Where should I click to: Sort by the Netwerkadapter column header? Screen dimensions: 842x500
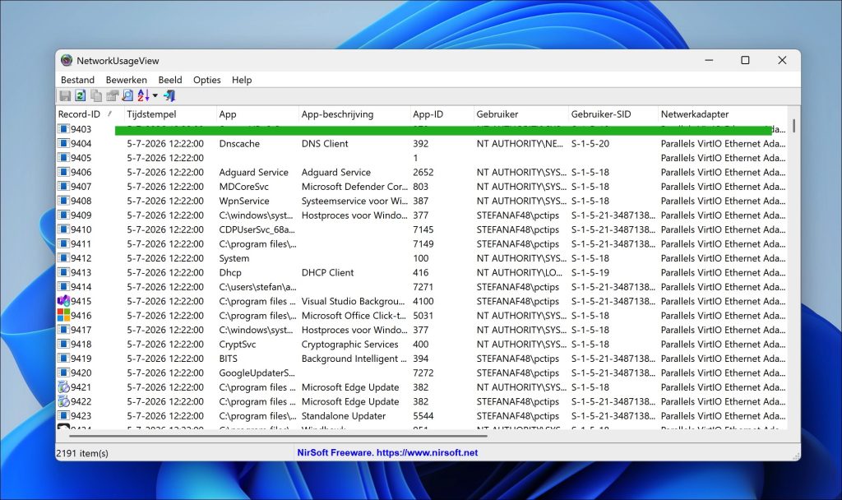tap(723, 113)
